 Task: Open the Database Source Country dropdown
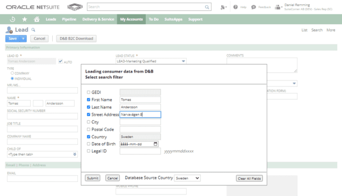click(187, 178)
